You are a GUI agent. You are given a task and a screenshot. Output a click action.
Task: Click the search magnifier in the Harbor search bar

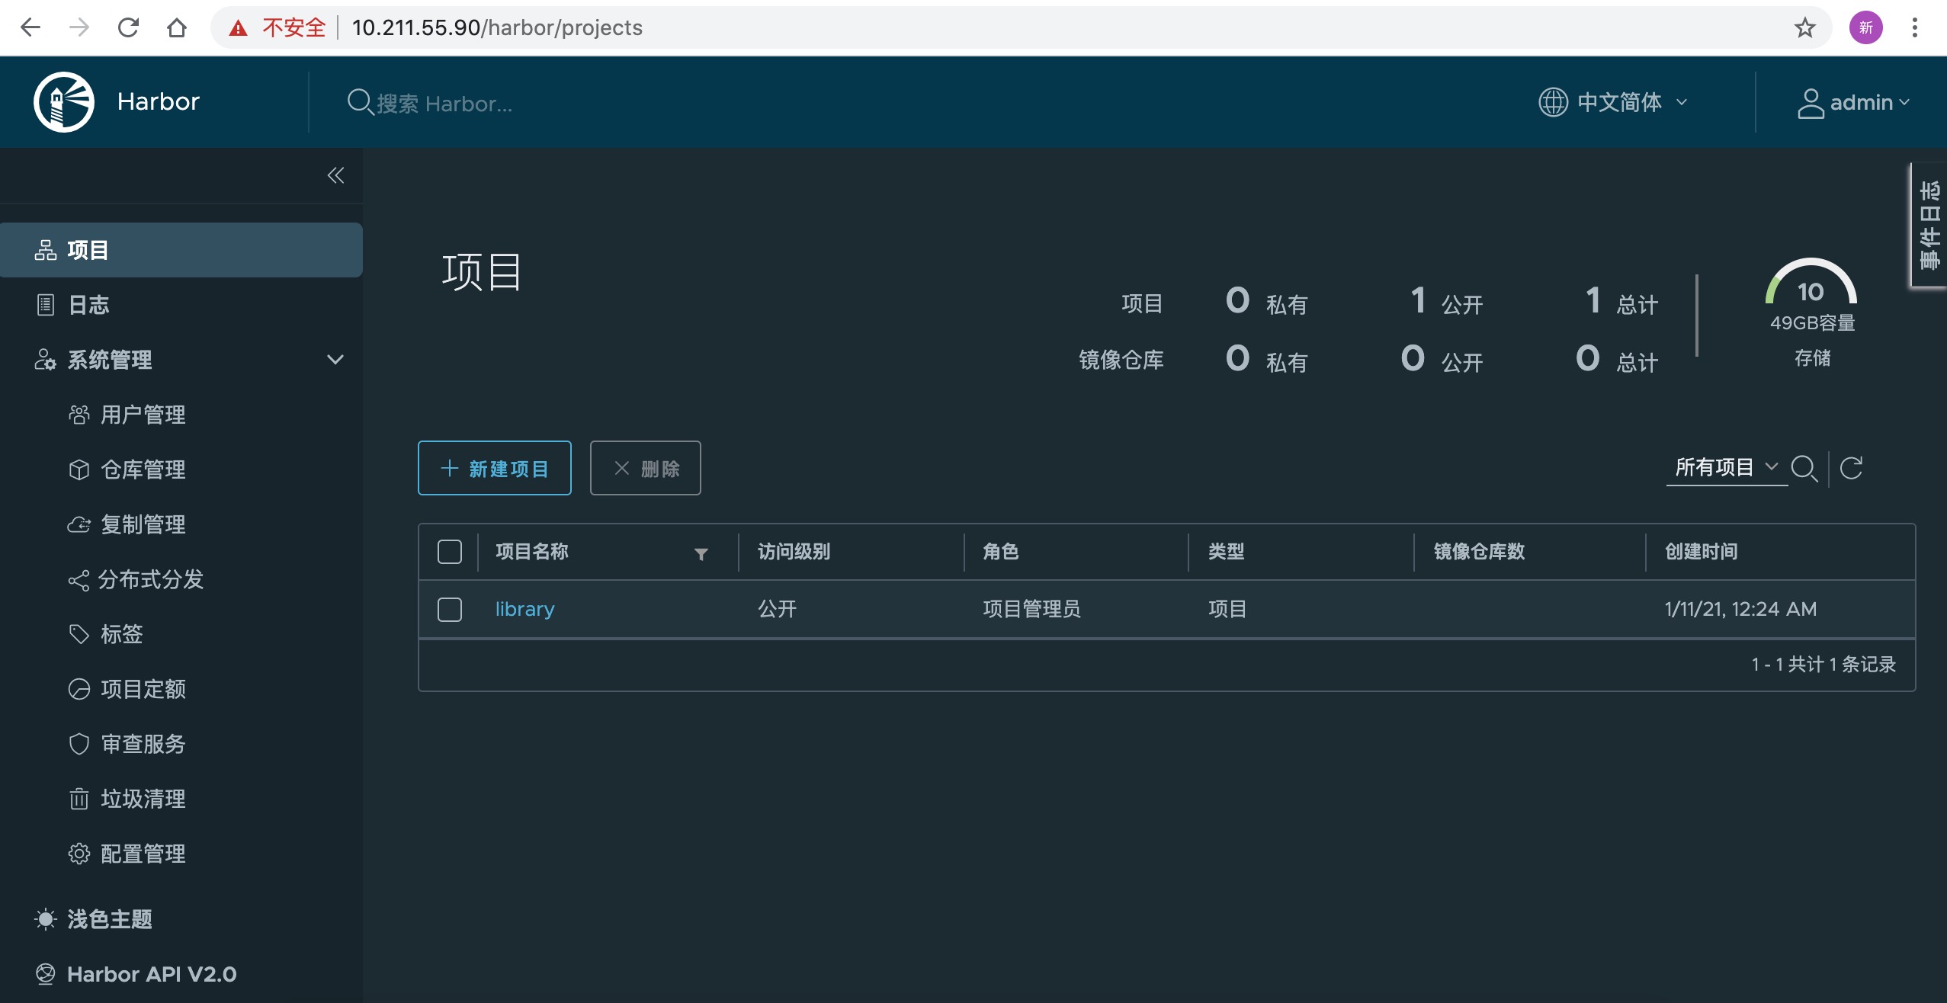click(x=359, y=102)
